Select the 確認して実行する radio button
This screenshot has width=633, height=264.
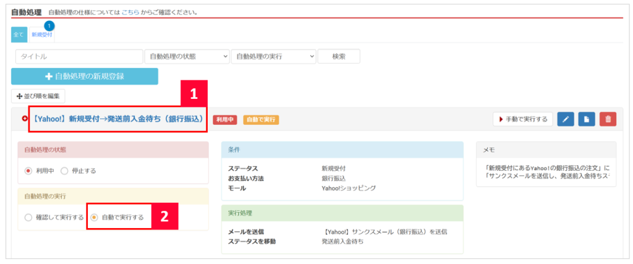click(x=28, y=218)
